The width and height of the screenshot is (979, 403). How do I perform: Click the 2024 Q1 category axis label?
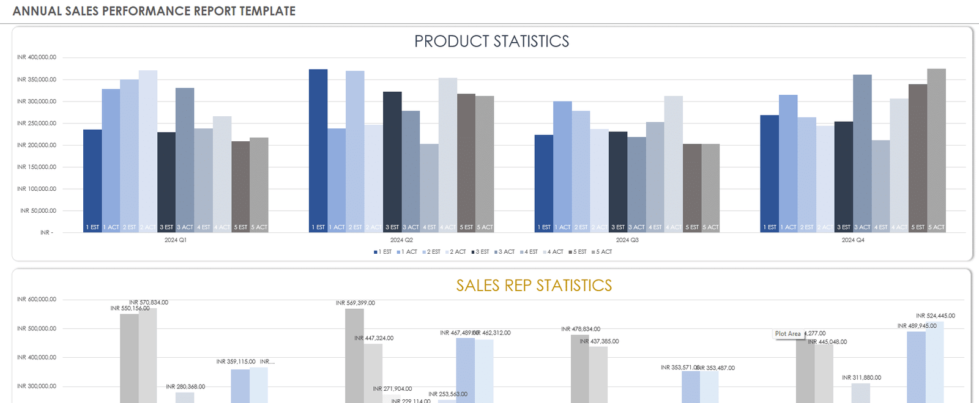pyautogui.click(x=176, y=240)
